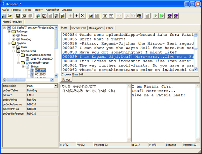Open the Поиск menu

point(27,10)
